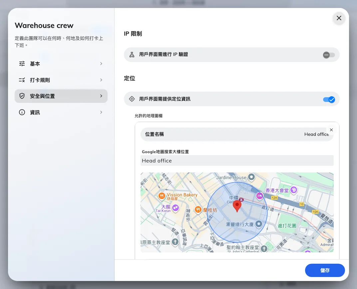This screenshot has width=357, height=289.
Task: Click the 滙豐總行大廈 map marker
Action: pos(259,224)
